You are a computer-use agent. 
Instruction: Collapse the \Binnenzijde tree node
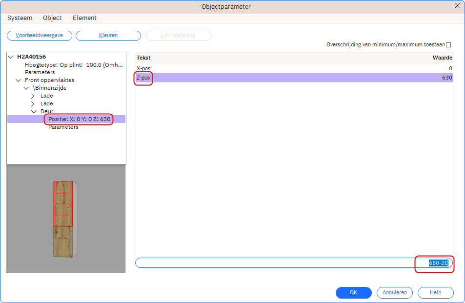pyautogui.click(x=26, y=88)
